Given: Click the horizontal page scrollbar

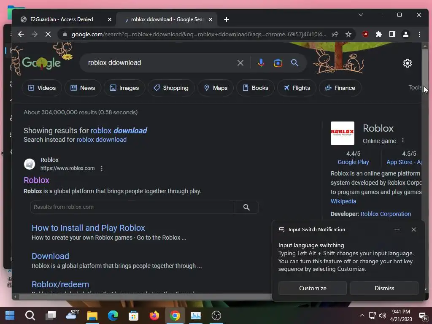Looking at the screenshot, I should tap(145, 297).
